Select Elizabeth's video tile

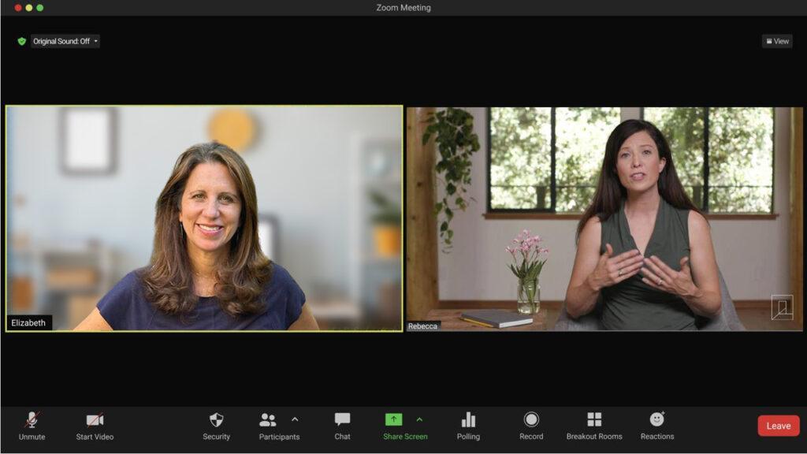pyautogui.click(x=204, y=218)
